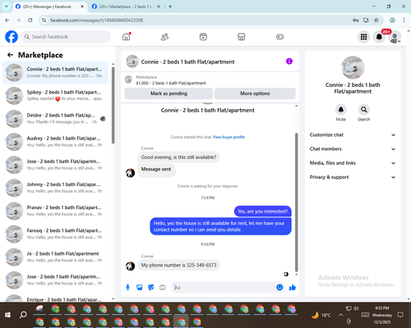This screenshot has width=411, height=328.
Task: Click Mark as pending button
Action: click(x=169, y=93)
